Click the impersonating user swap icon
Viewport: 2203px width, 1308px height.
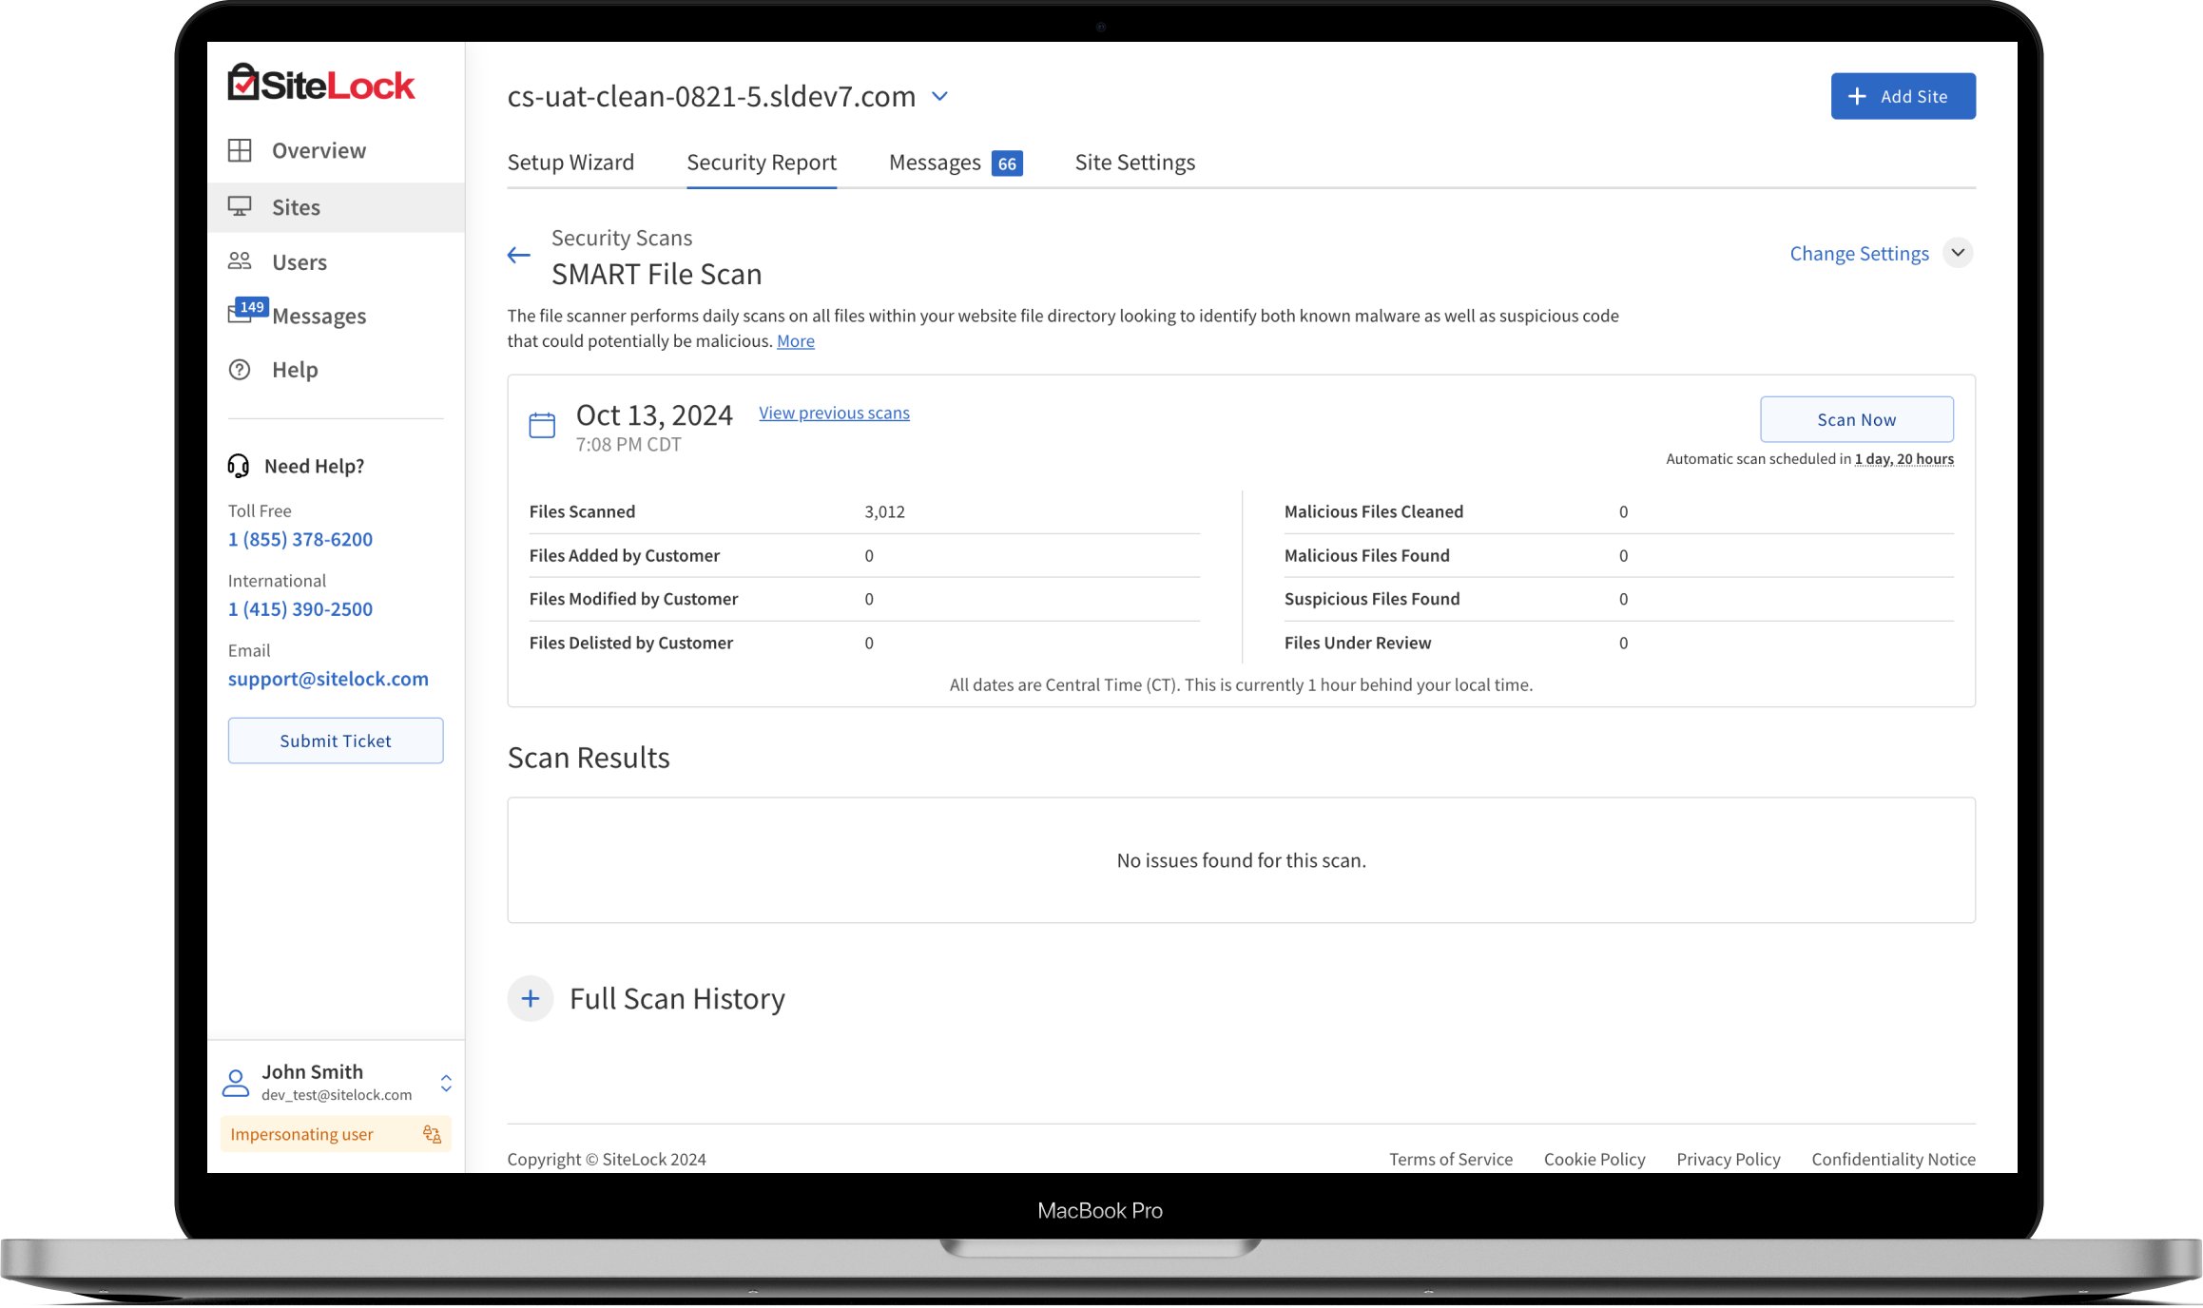(x=432, y=1134)
